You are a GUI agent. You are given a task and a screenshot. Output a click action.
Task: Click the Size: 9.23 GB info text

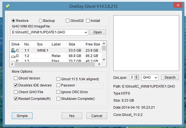click(124, 100)
